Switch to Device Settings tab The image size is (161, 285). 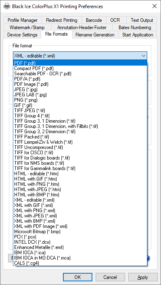22,35
